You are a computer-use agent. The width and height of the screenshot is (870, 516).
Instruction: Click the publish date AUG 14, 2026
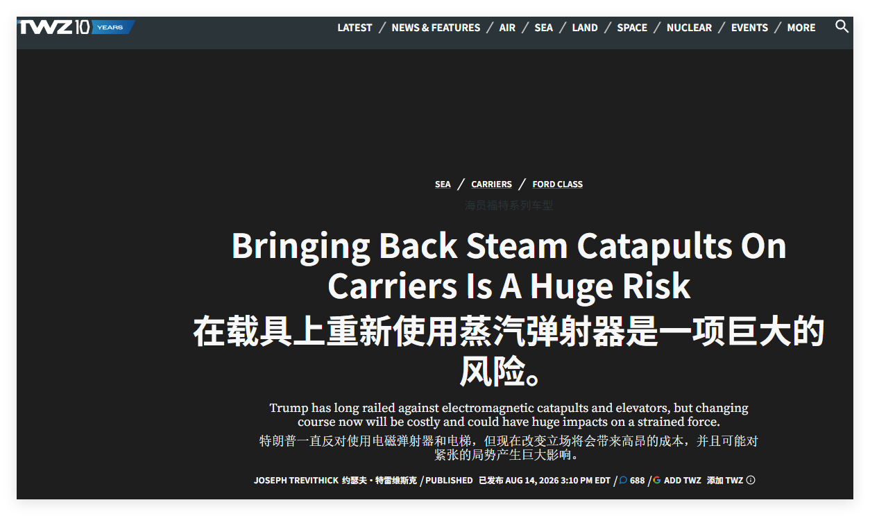coord(558,481)
